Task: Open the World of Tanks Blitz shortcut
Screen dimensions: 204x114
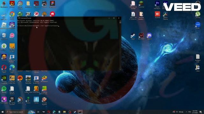Action: point(28,79)
